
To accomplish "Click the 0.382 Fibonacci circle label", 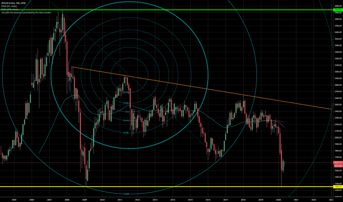I will click(x=126, y=103).
